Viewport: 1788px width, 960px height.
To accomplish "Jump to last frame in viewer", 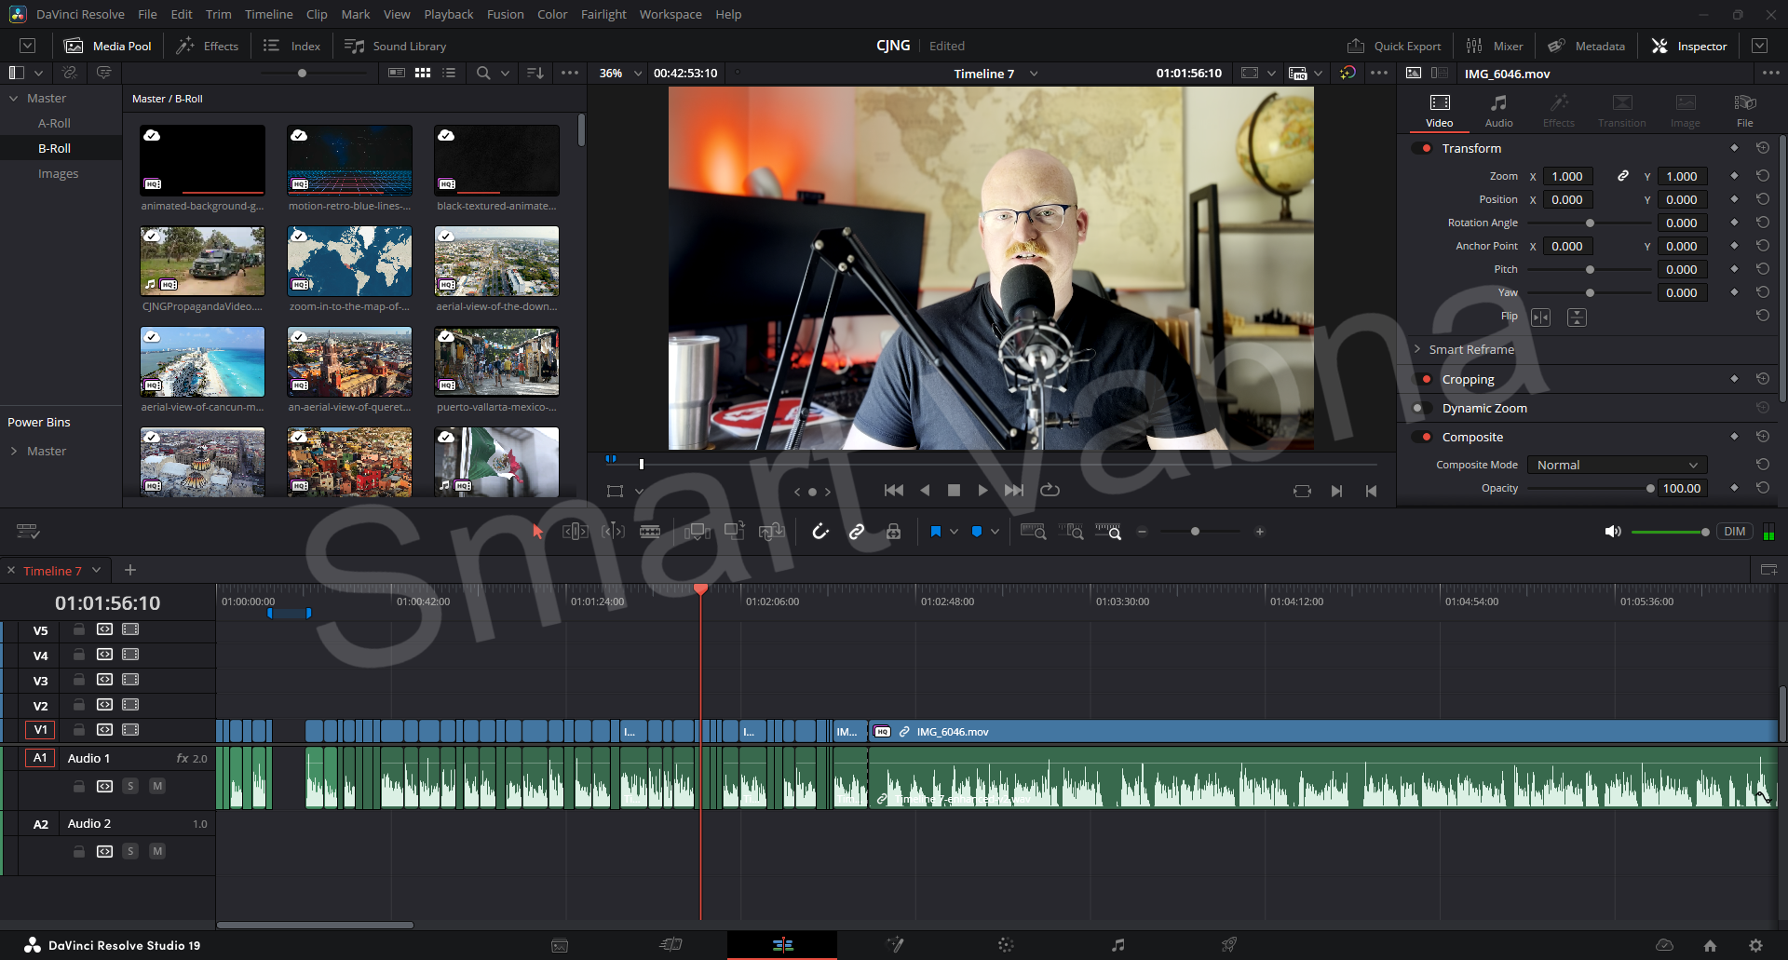I will pos(1014,490).
